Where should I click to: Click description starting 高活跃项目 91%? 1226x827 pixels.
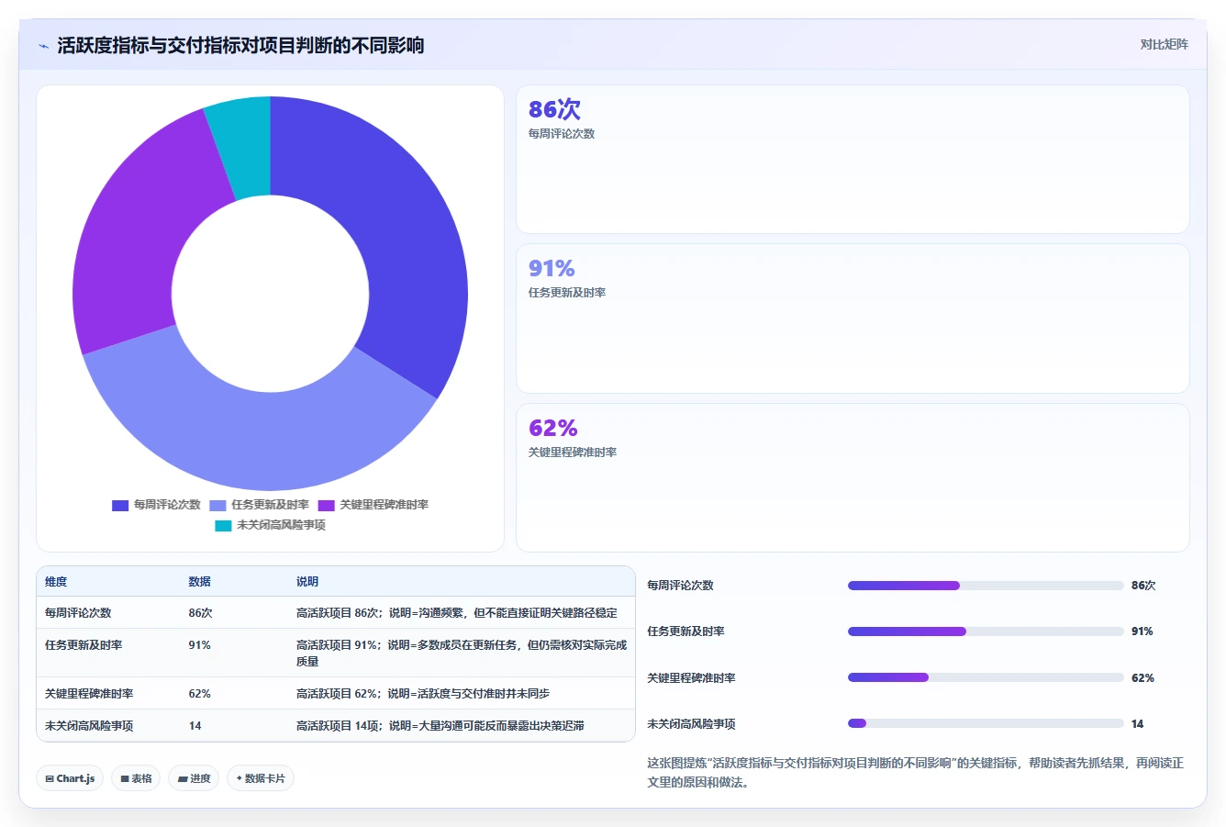462,654
